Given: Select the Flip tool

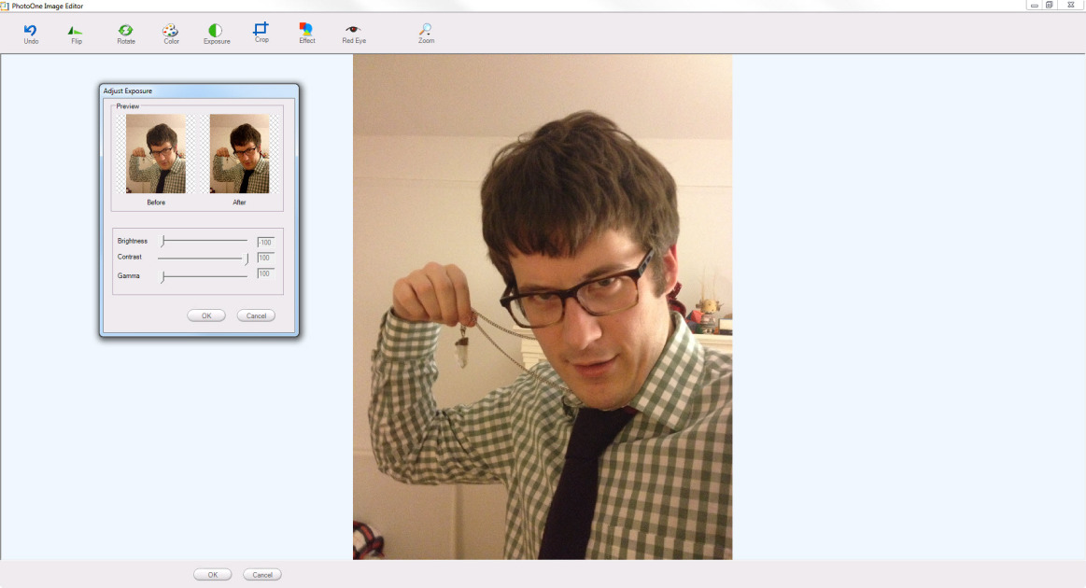Looking at the screenshot, I should point(76,31).
